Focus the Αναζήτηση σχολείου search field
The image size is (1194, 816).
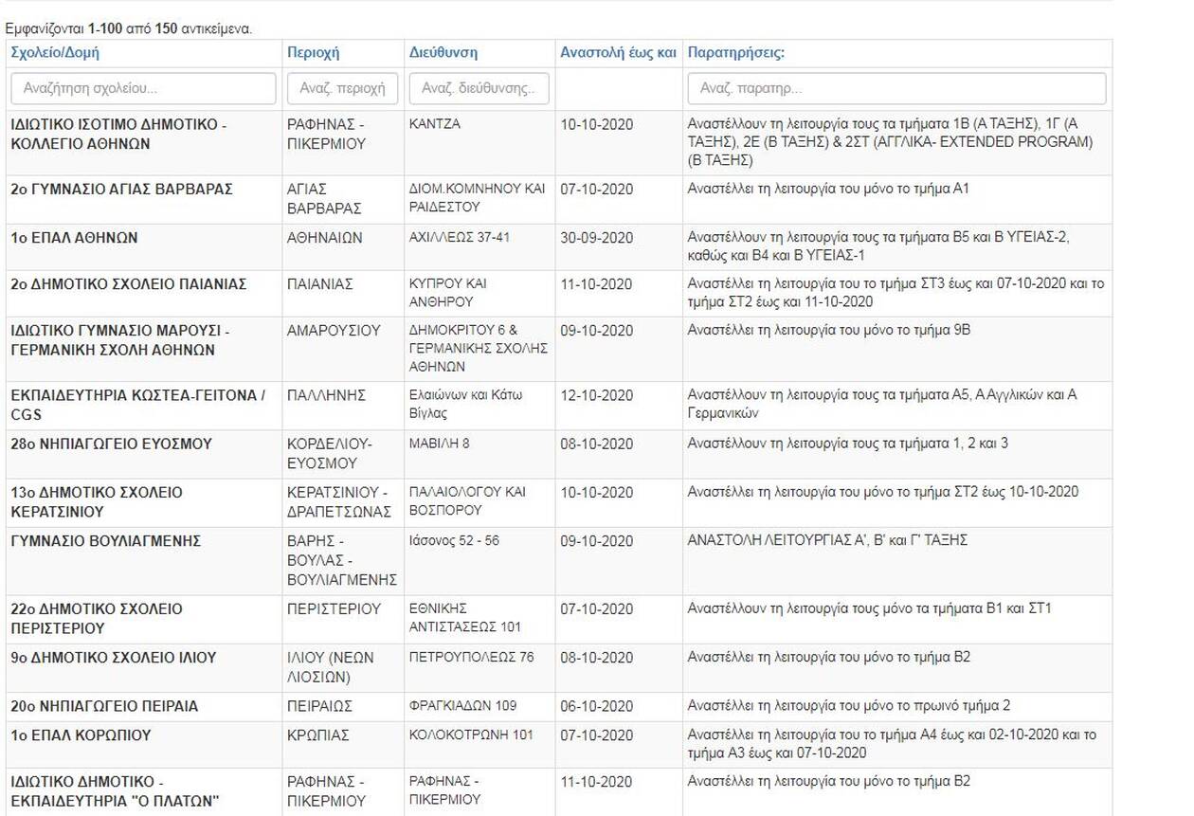(143, 88)
